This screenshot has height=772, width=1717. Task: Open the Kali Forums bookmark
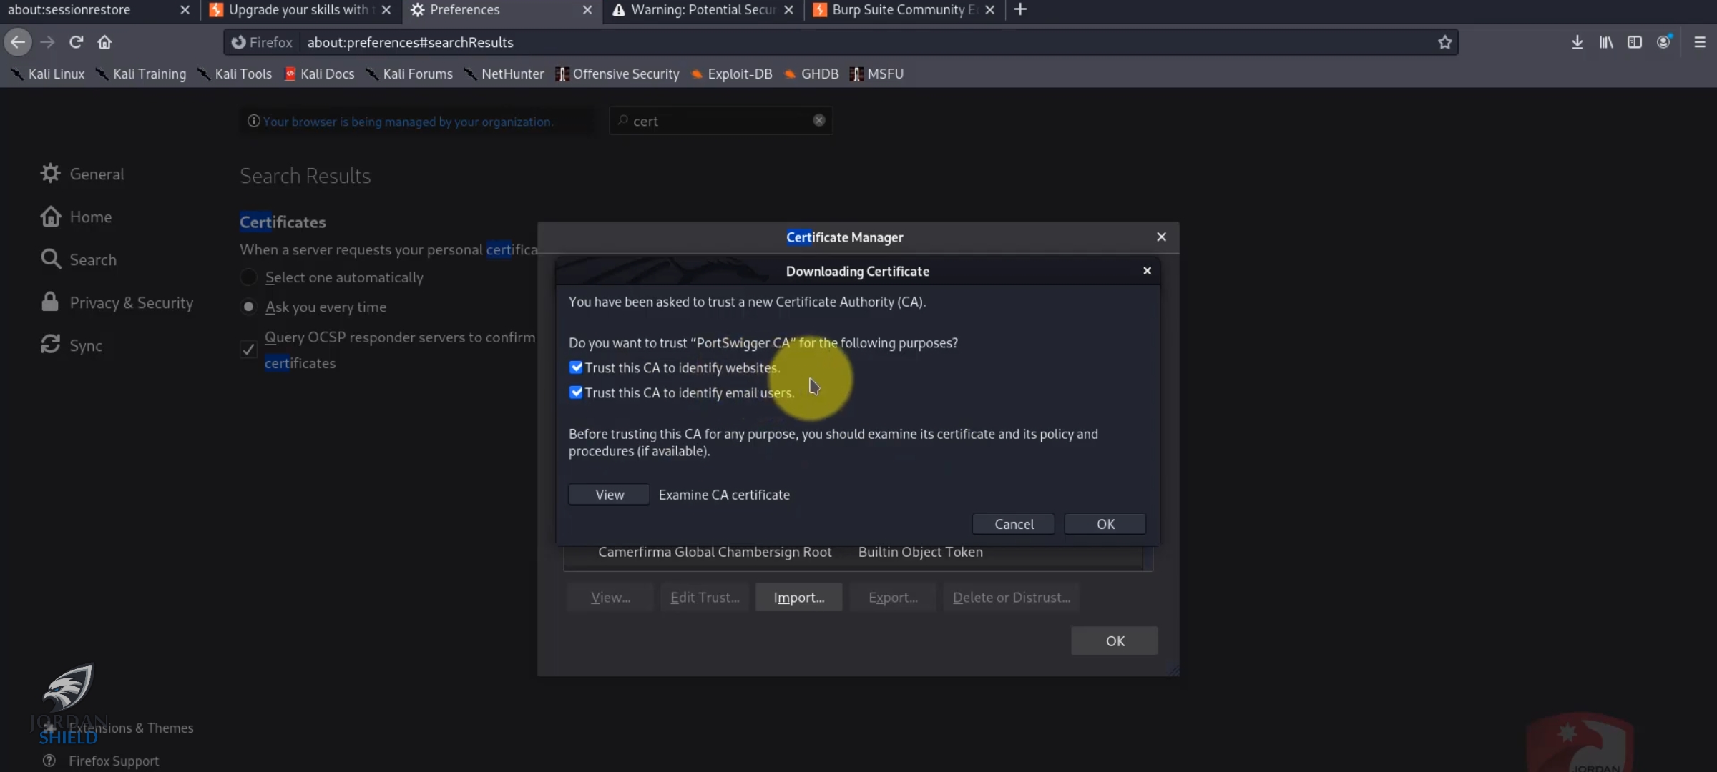(409, 74)
